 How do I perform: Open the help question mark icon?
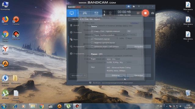pyautogui.click(x=139, y=6)
